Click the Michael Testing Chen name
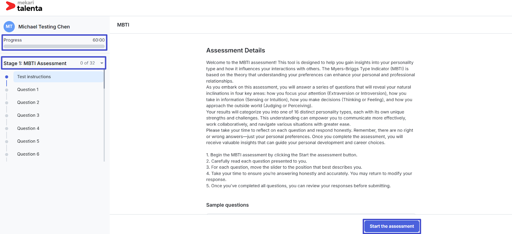This screenshot has height=234, width=512. point(44,27)
